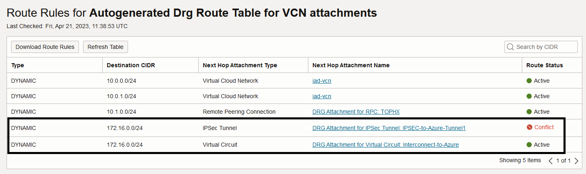Screen dimensions: 586x174
Task: Open iad-vcn link for 10.0.1.0/24
Action: point(322,96)
